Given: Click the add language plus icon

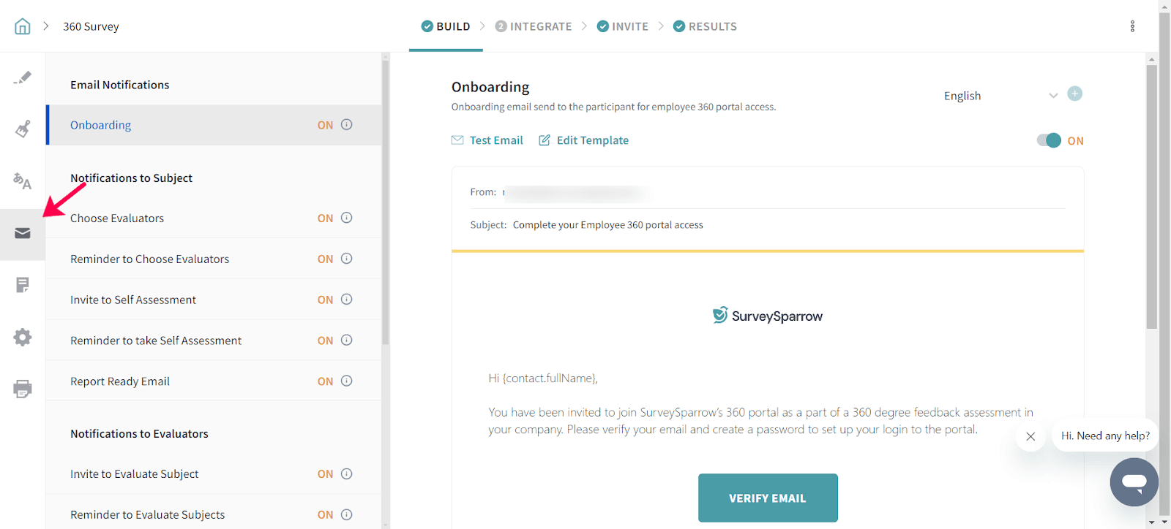Looking at the screenshot, I should [x=1074, y=94].
